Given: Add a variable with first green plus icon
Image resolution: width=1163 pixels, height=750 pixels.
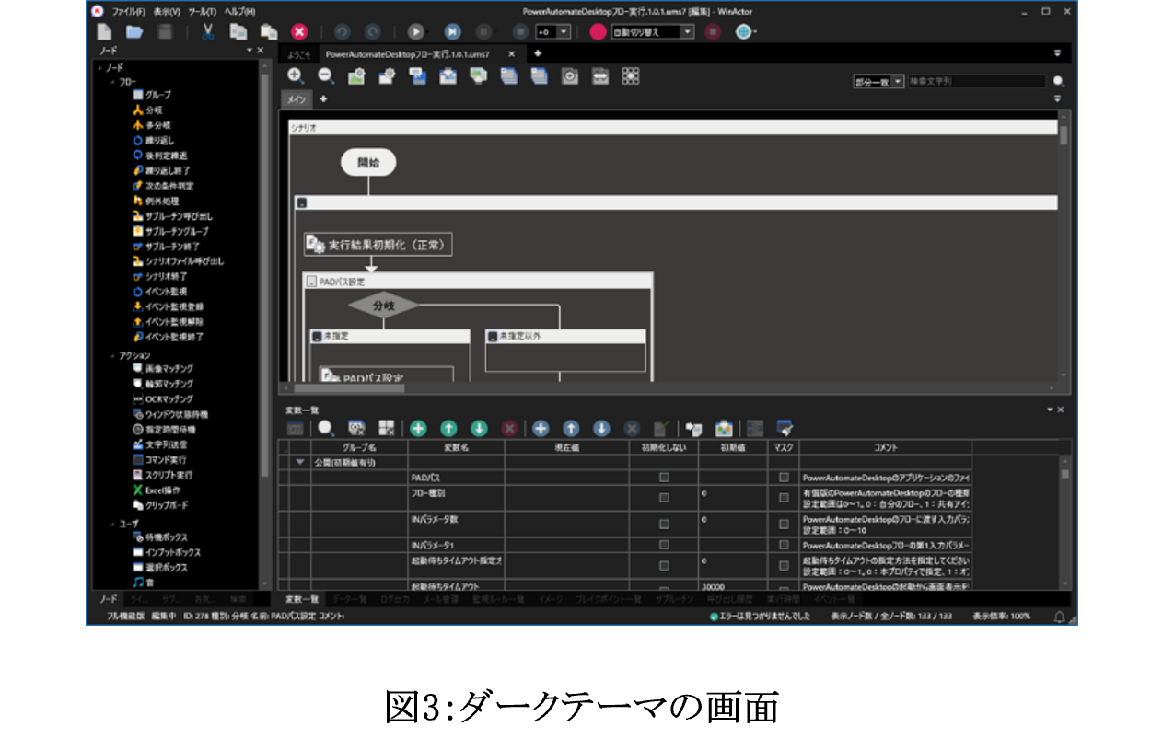Looking at the screenshot, I should 418,428.
